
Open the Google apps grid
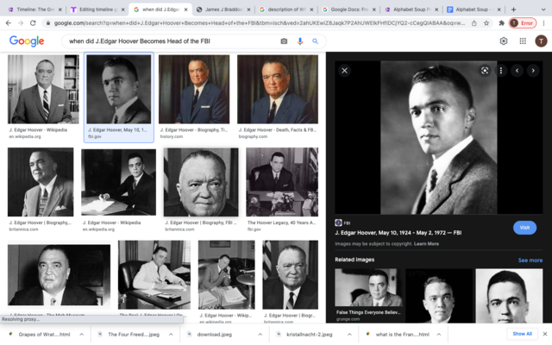(523, 41)
